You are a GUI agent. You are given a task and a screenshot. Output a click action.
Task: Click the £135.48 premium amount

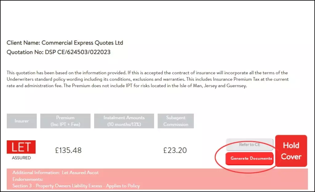(68, 150)
